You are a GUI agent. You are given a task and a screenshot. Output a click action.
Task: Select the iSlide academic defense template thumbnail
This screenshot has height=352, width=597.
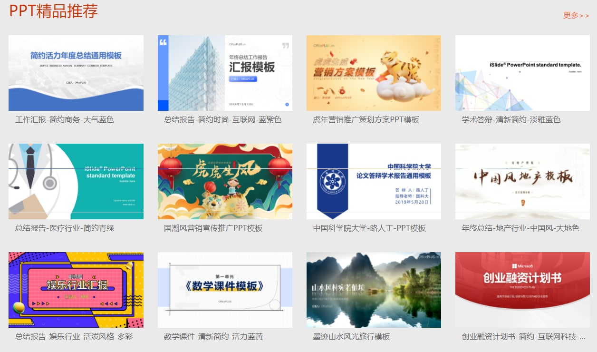(522, 73)
